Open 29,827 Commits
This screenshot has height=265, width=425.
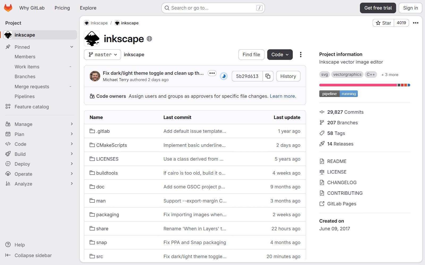tap(342, 112)
